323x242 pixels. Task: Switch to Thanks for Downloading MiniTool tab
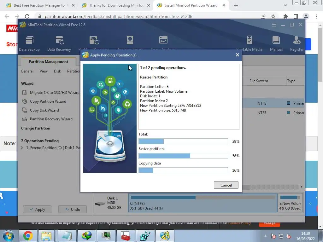click(116, 5)
